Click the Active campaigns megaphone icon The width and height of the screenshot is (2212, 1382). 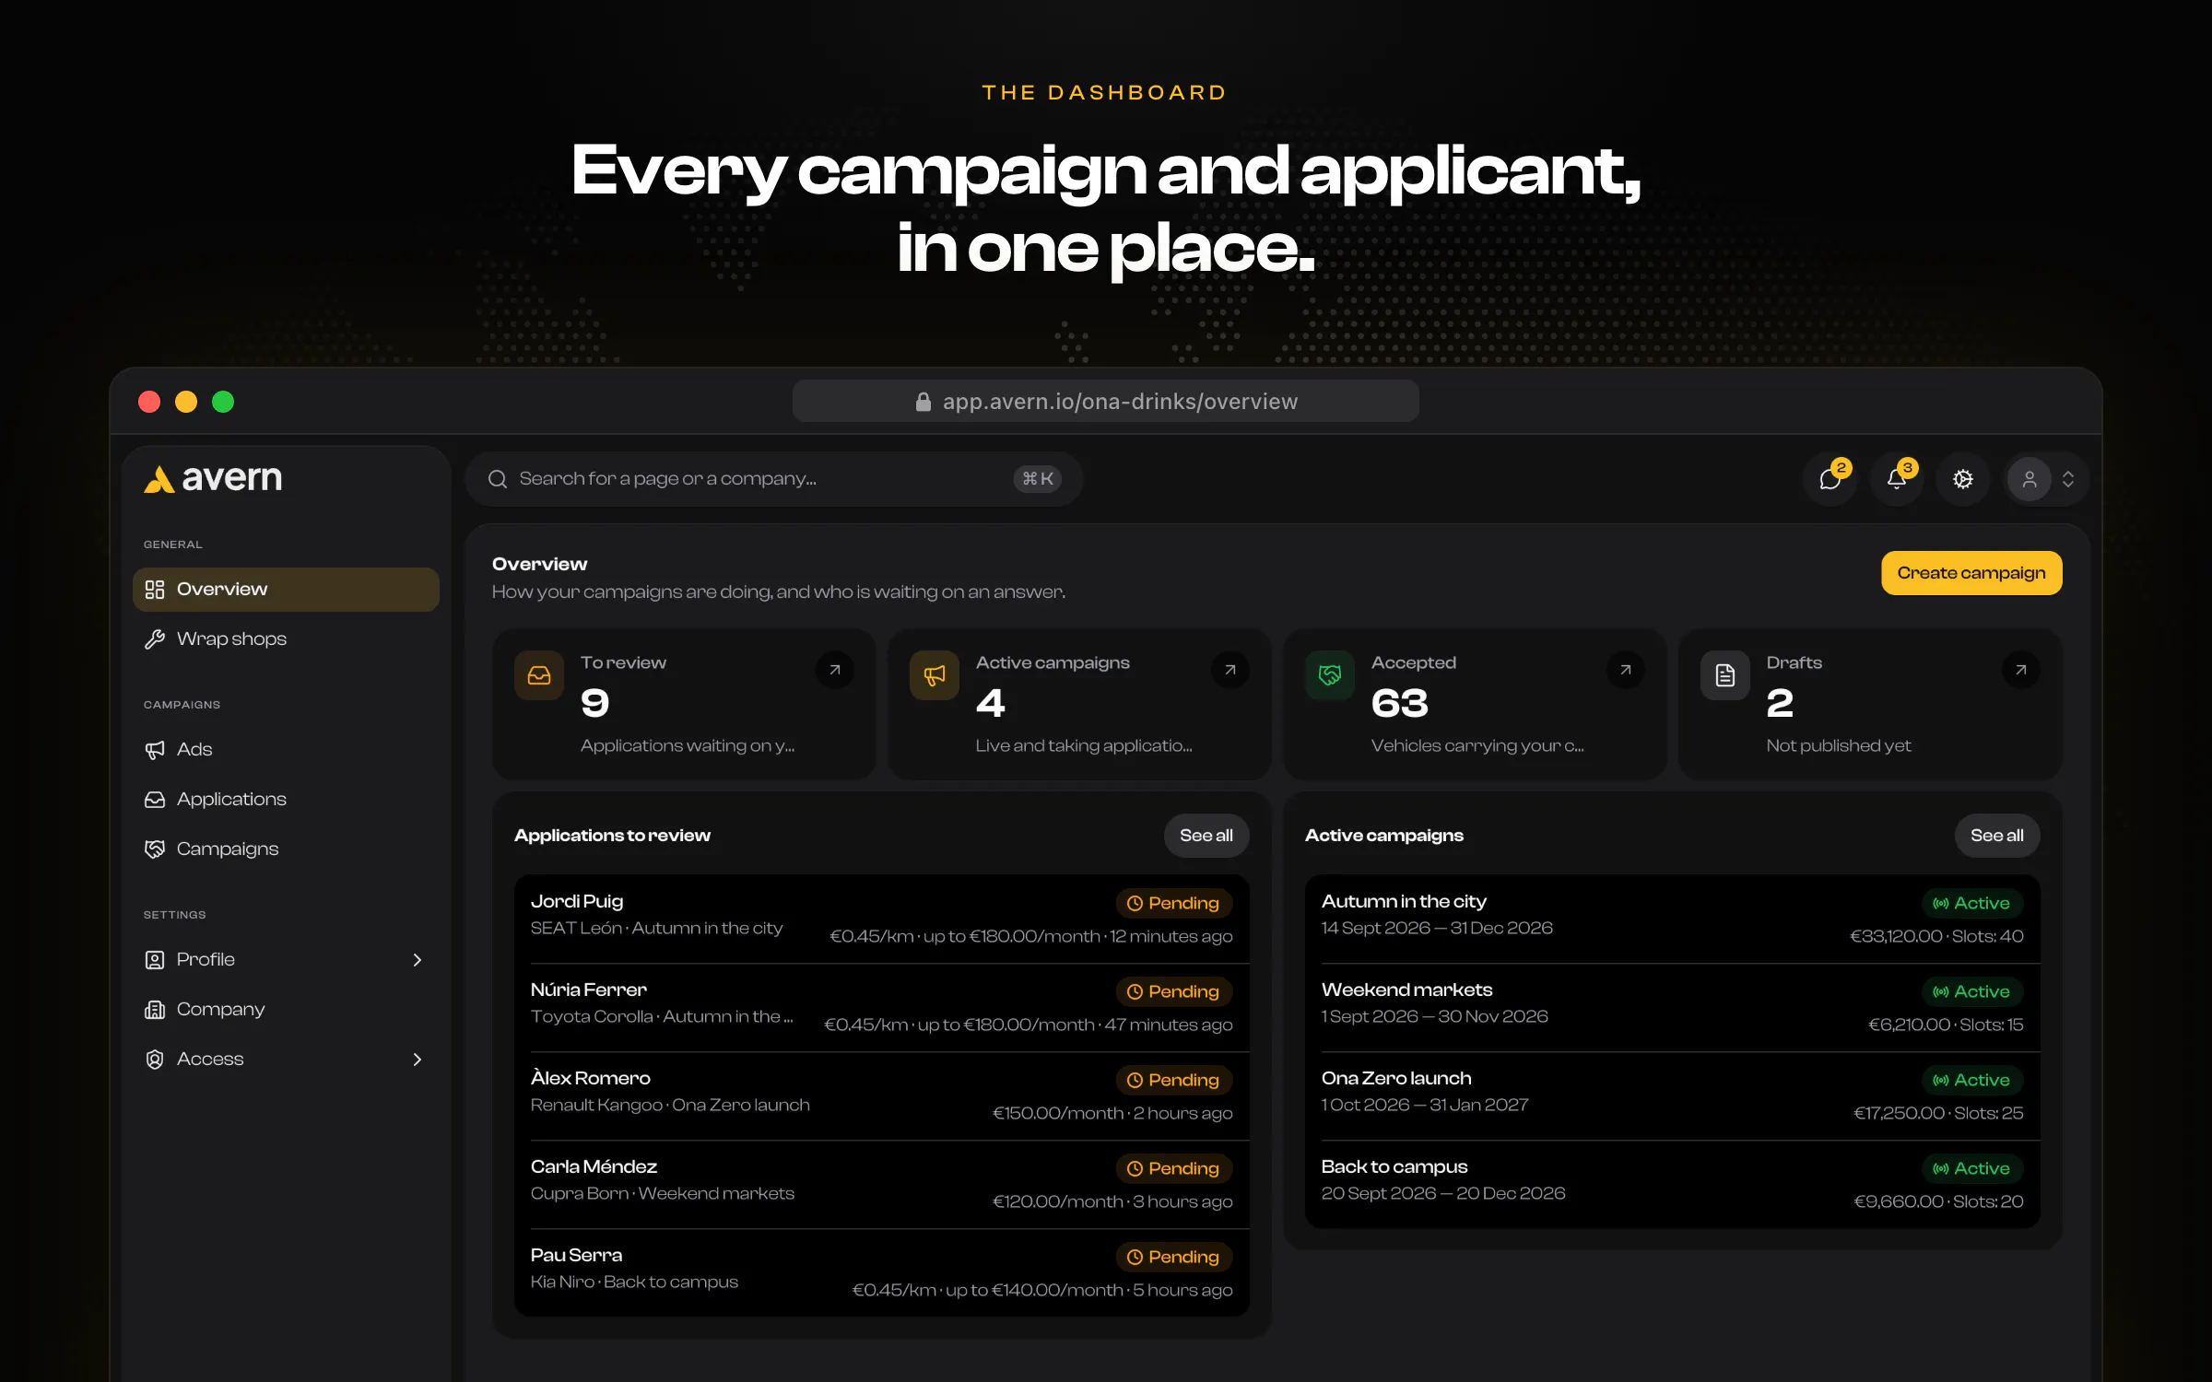(x=935, y=675)
